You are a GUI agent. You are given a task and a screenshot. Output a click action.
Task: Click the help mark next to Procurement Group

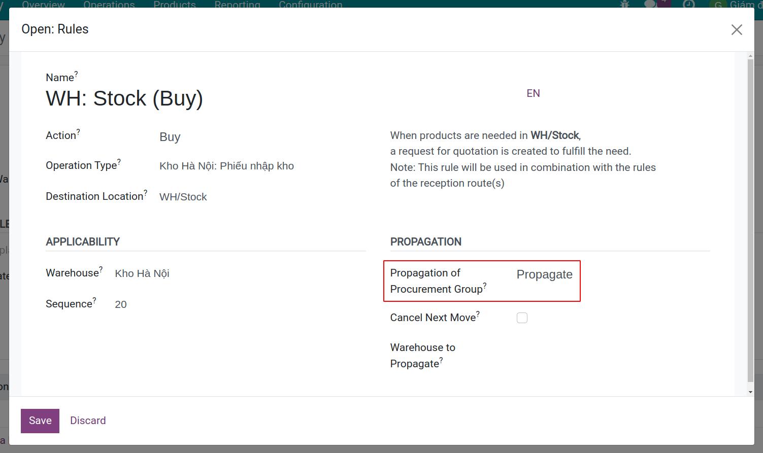(x=485, y=286)
